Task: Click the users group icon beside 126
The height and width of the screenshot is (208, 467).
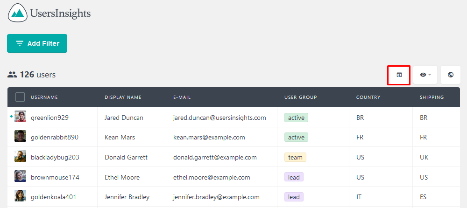Action: pos(12,75)
